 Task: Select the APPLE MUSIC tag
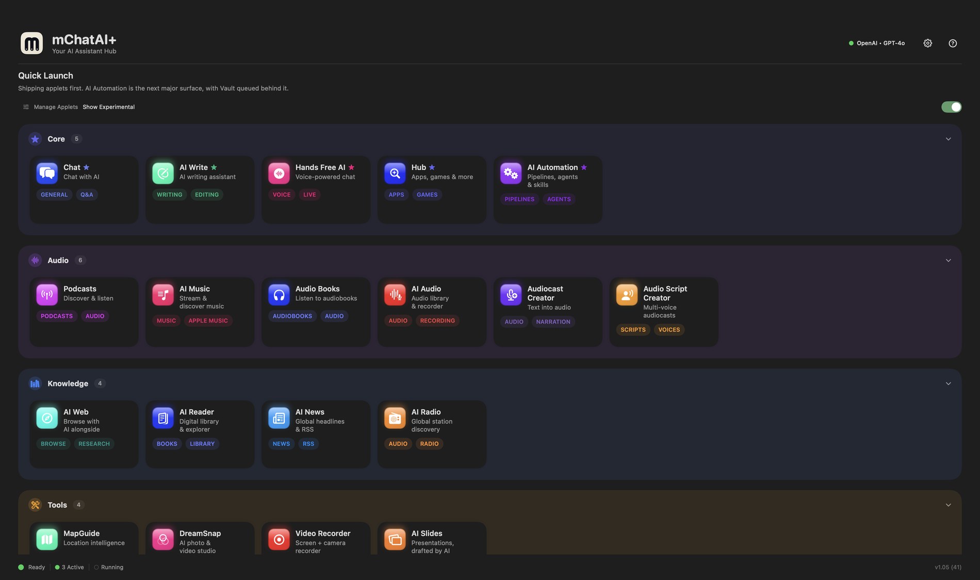click(x=208, y=320)
